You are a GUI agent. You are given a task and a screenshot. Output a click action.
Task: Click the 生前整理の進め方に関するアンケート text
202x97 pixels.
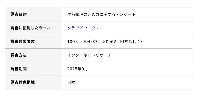(x=102, y=14)
